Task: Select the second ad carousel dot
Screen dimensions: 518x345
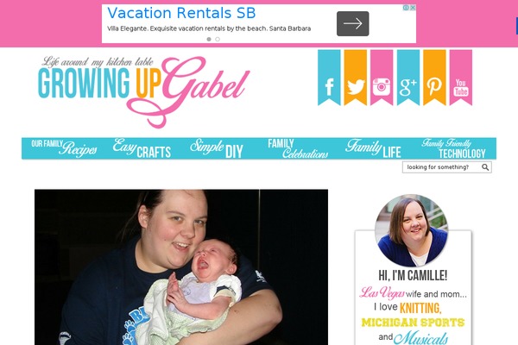Action: tap(218, 39)
